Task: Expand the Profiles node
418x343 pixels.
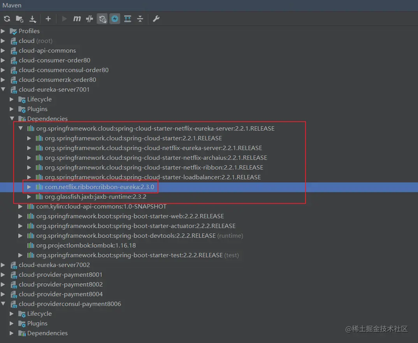Action: click(3, 31)
